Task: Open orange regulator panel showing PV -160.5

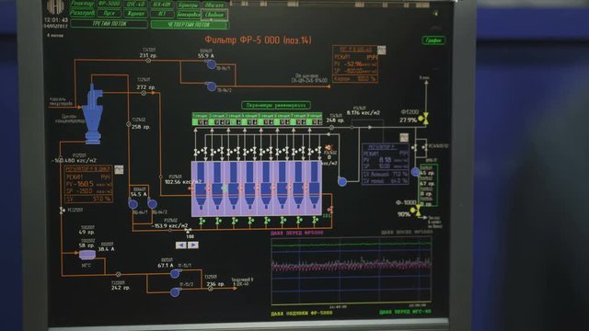Action: click(88, 184)
